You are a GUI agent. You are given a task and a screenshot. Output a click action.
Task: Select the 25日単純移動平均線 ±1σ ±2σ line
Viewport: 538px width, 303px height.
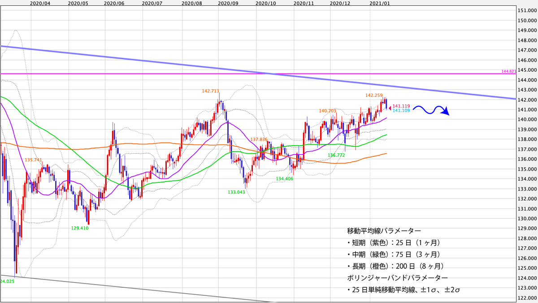[x=403, y=290]
